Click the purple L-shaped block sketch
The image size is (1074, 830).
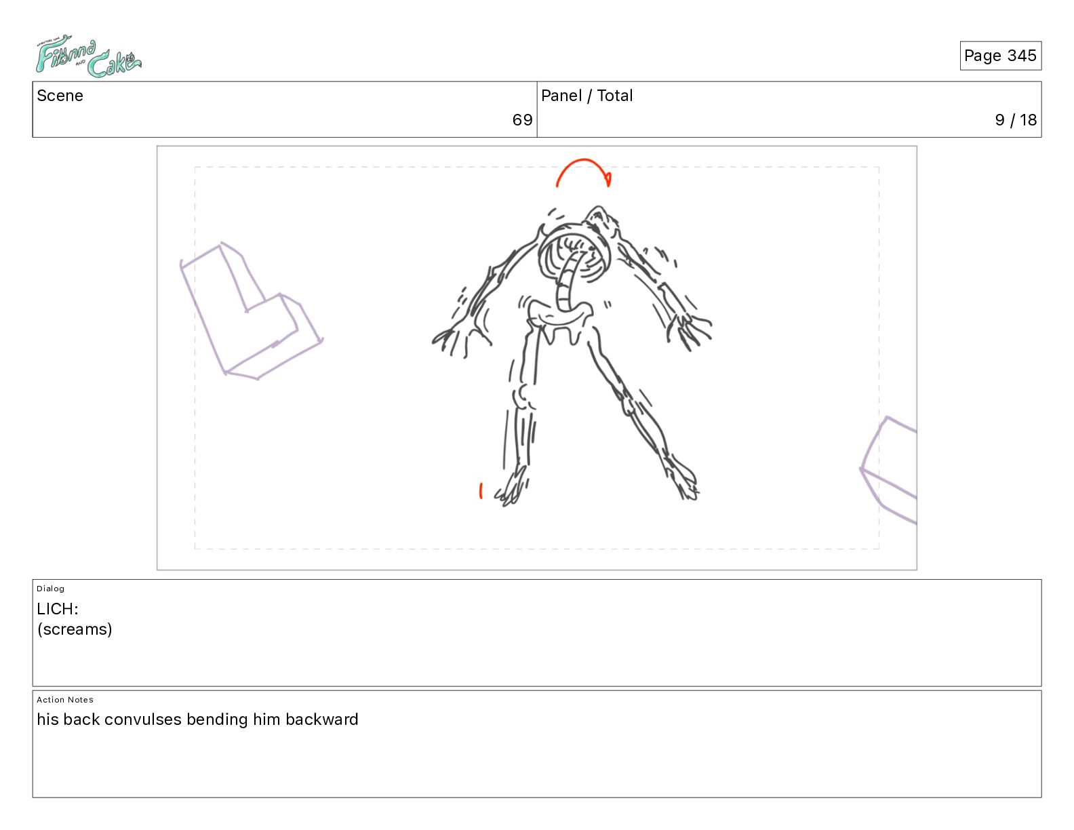pyautogui.click(x=250, y=311)
